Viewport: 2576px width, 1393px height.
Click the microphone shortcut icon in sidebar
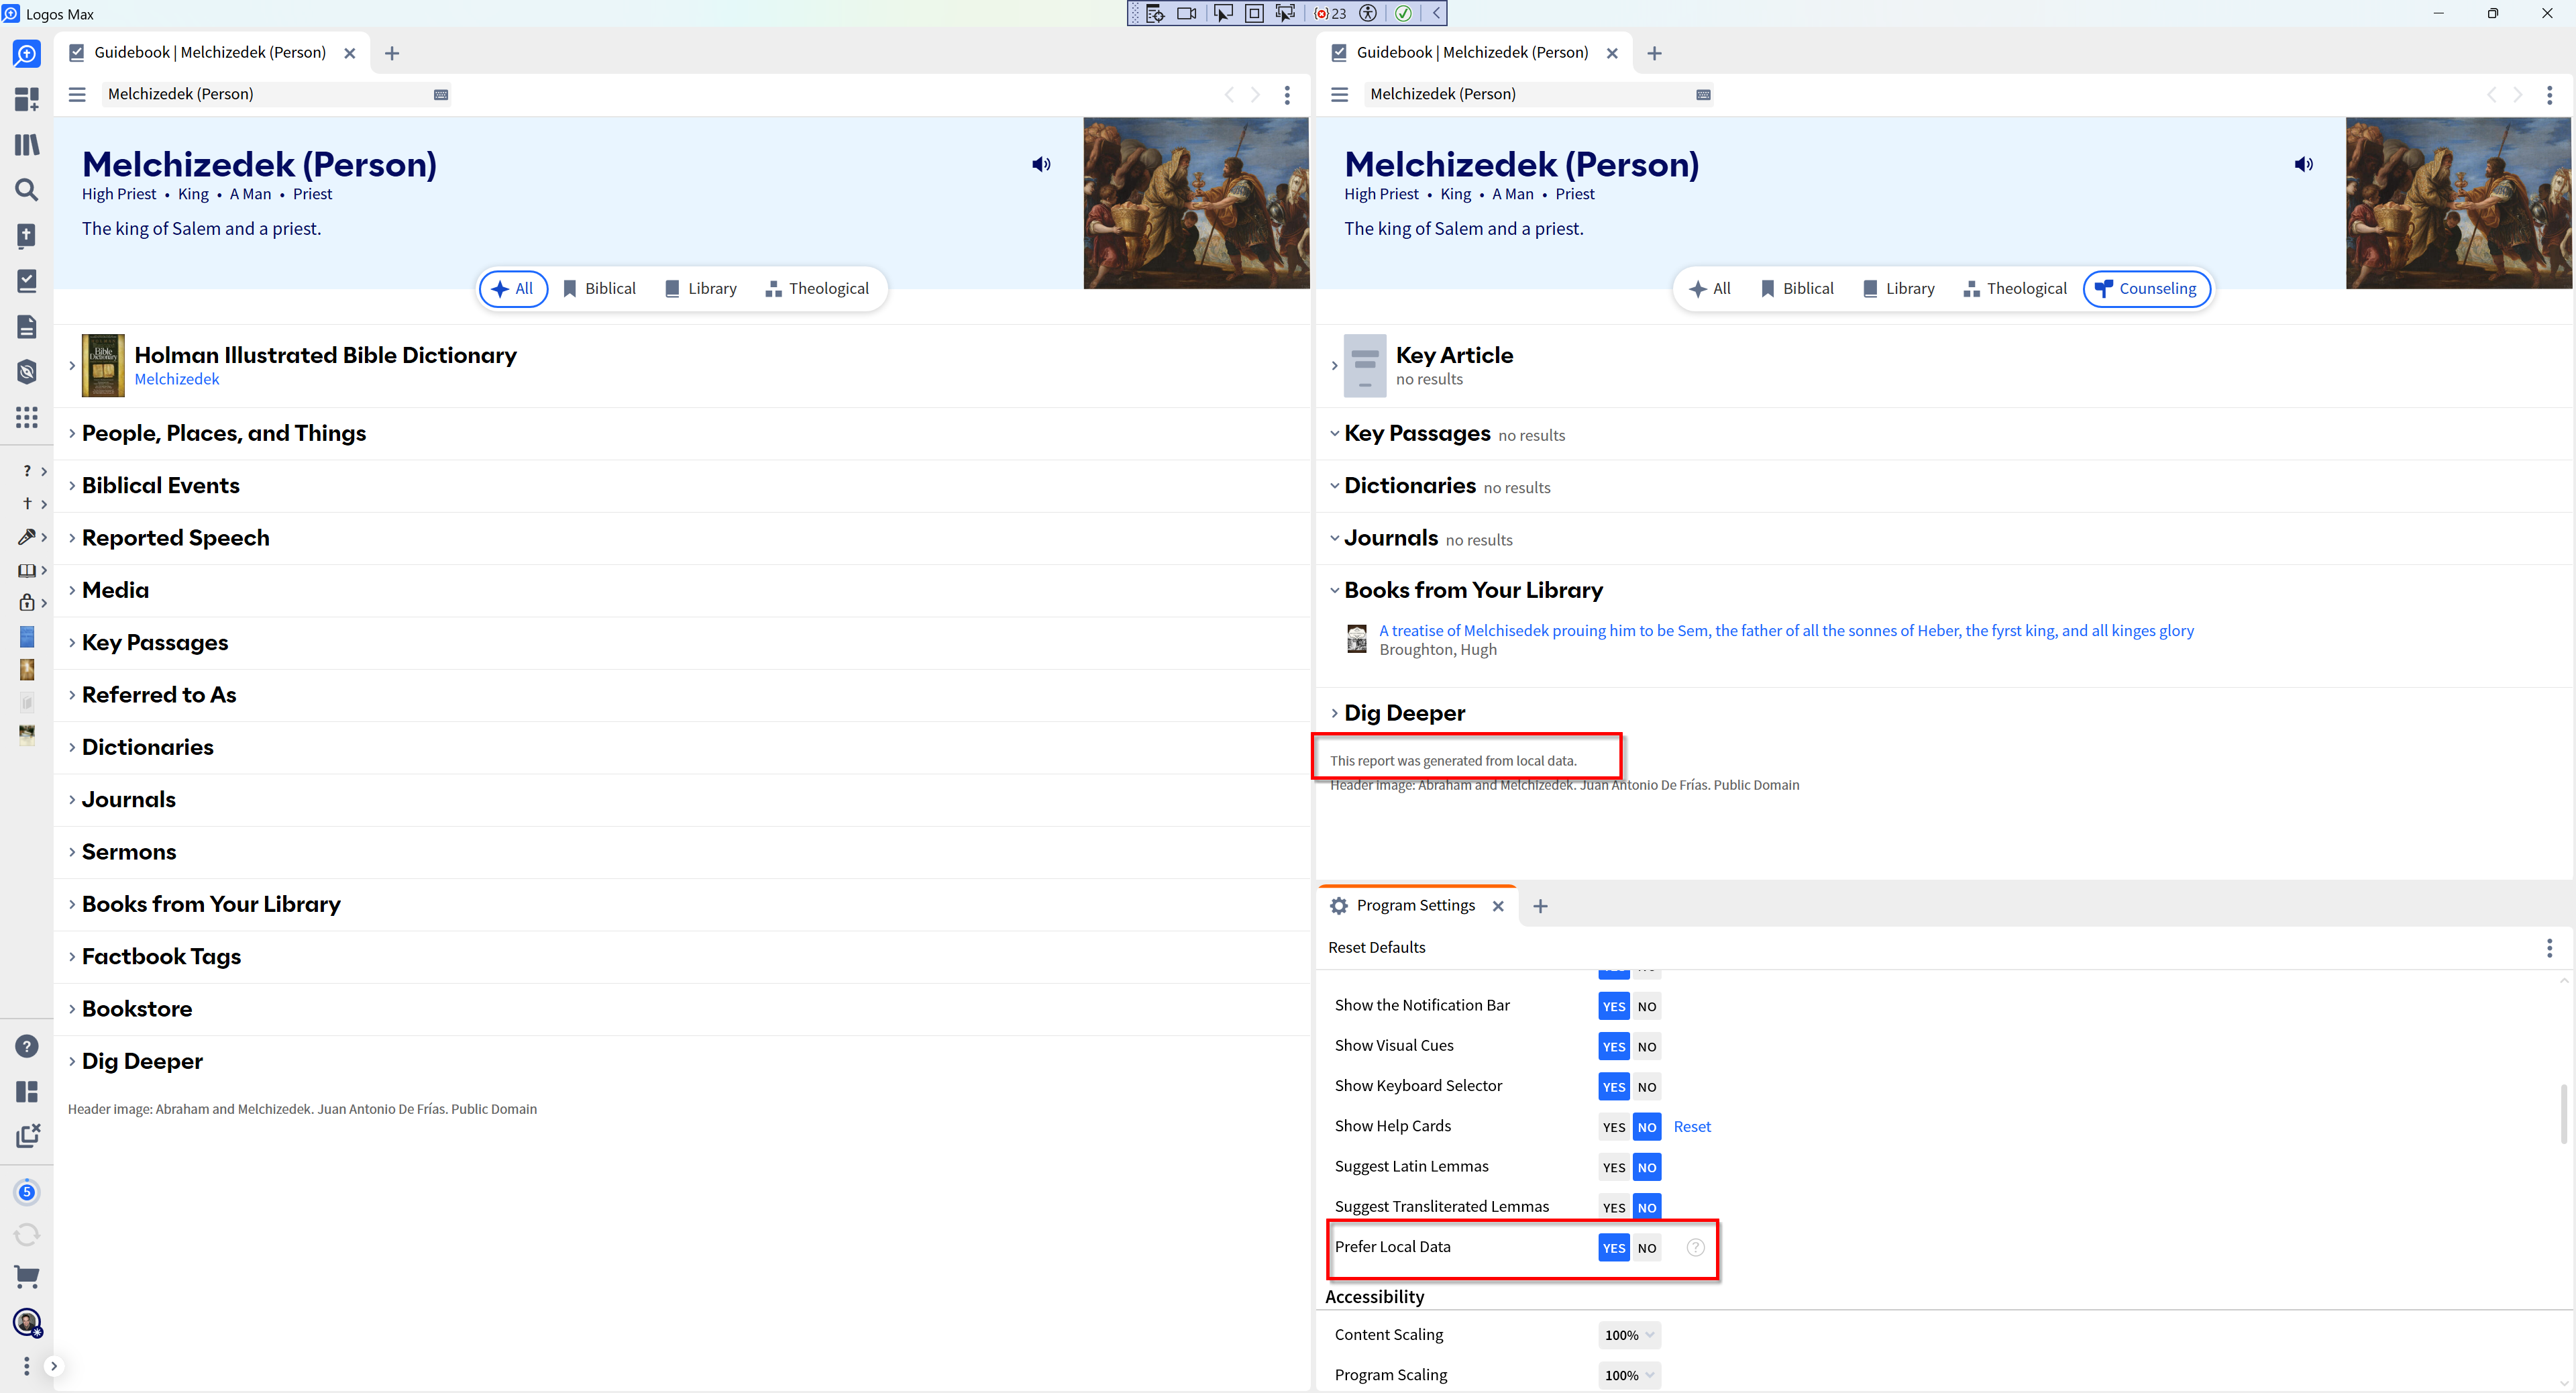pos(27,537)
